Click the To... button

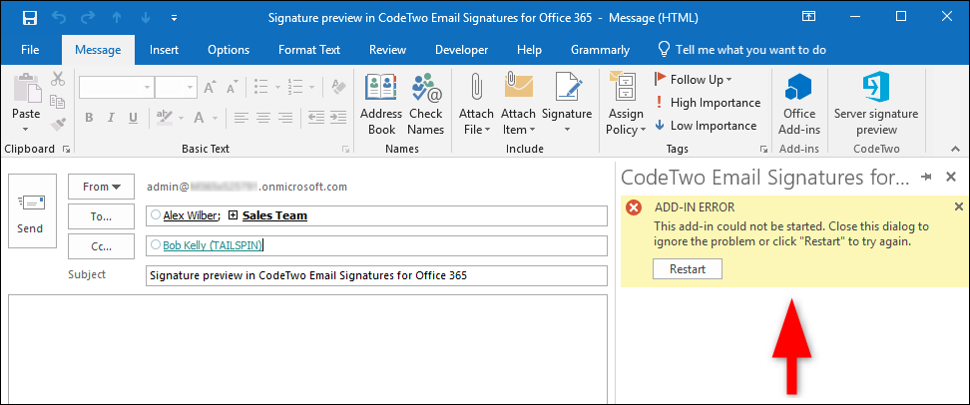pyautogui.click(x=101, y=216)
